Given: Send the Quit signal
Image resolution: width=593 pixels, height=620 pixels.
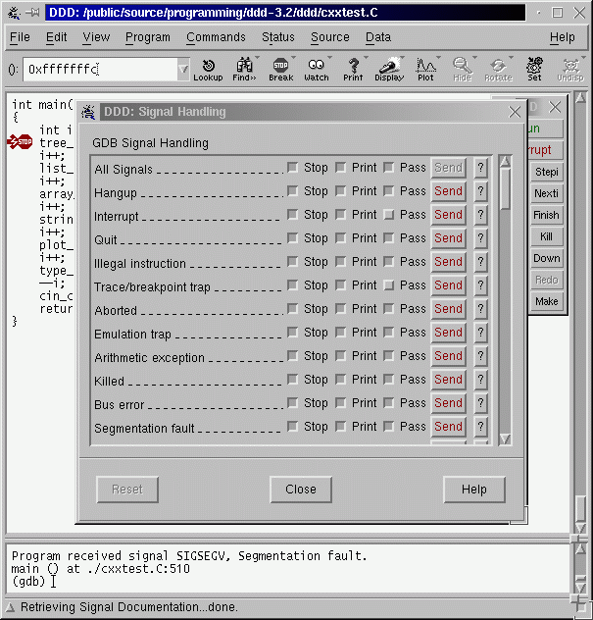Looking at the screenshot, I should point(448,238).
